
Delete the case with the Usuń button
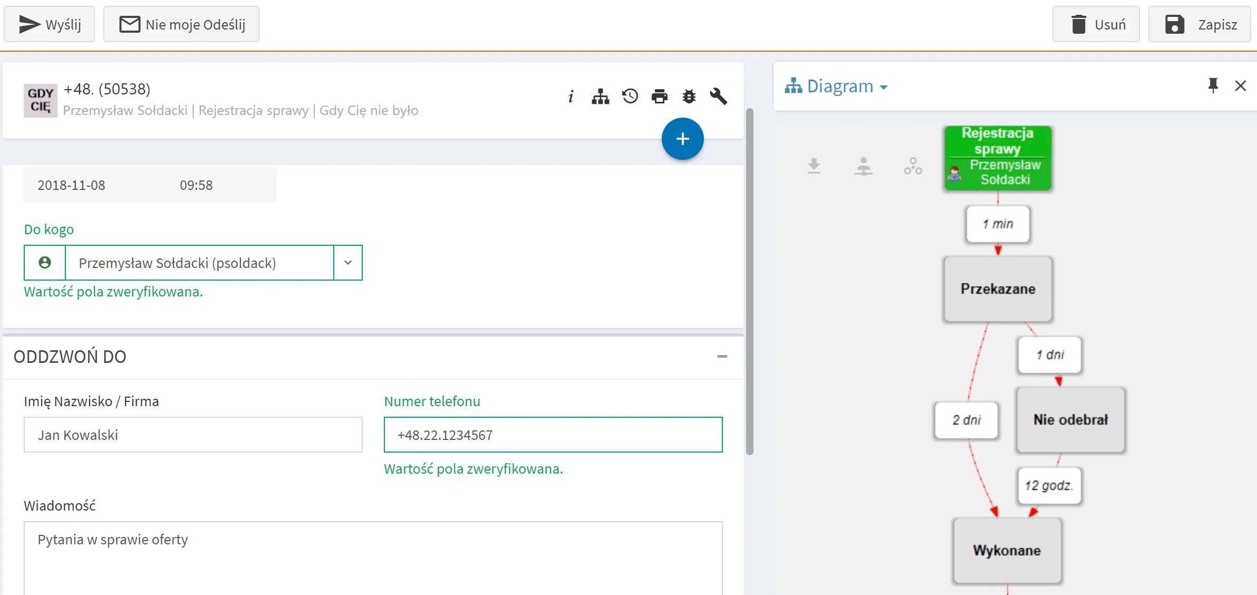1096,24
